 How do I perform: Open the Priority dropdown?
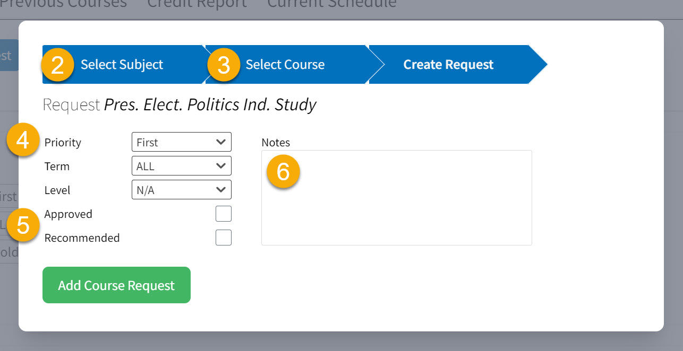point(181,142)
